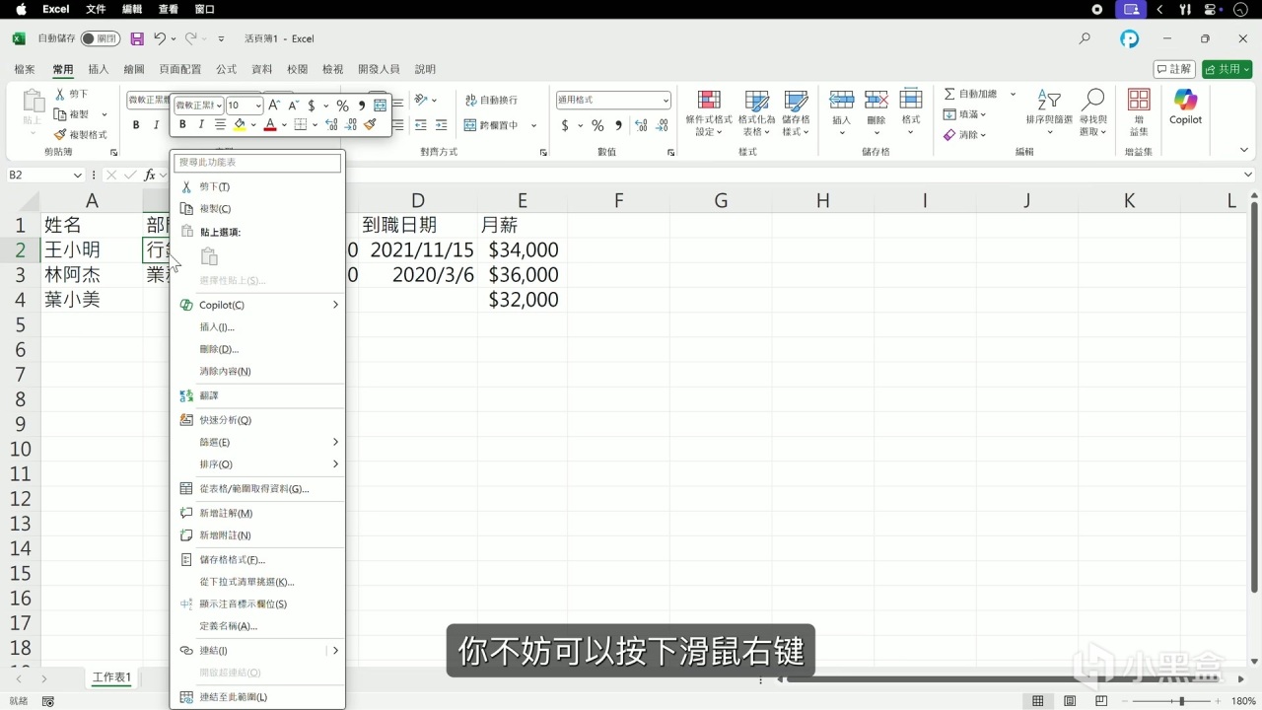1262x710 pixels.
Task: Apply percent style from mini toolbar
Action: coord(342,106)
